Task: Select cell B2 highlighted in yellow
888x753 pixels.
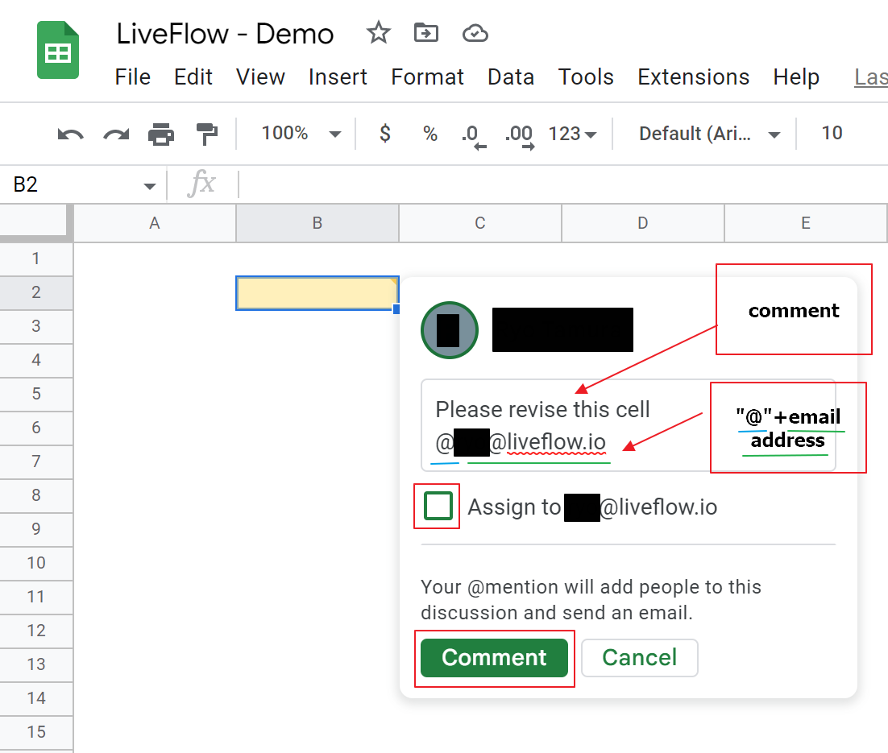Action: pos(317,292)
